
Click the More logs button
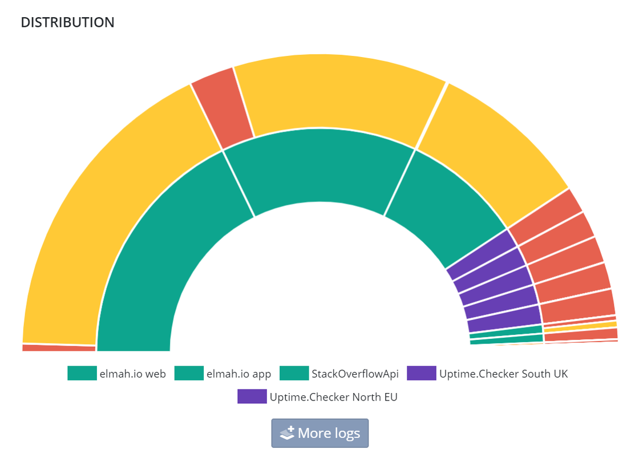(320, 433)
